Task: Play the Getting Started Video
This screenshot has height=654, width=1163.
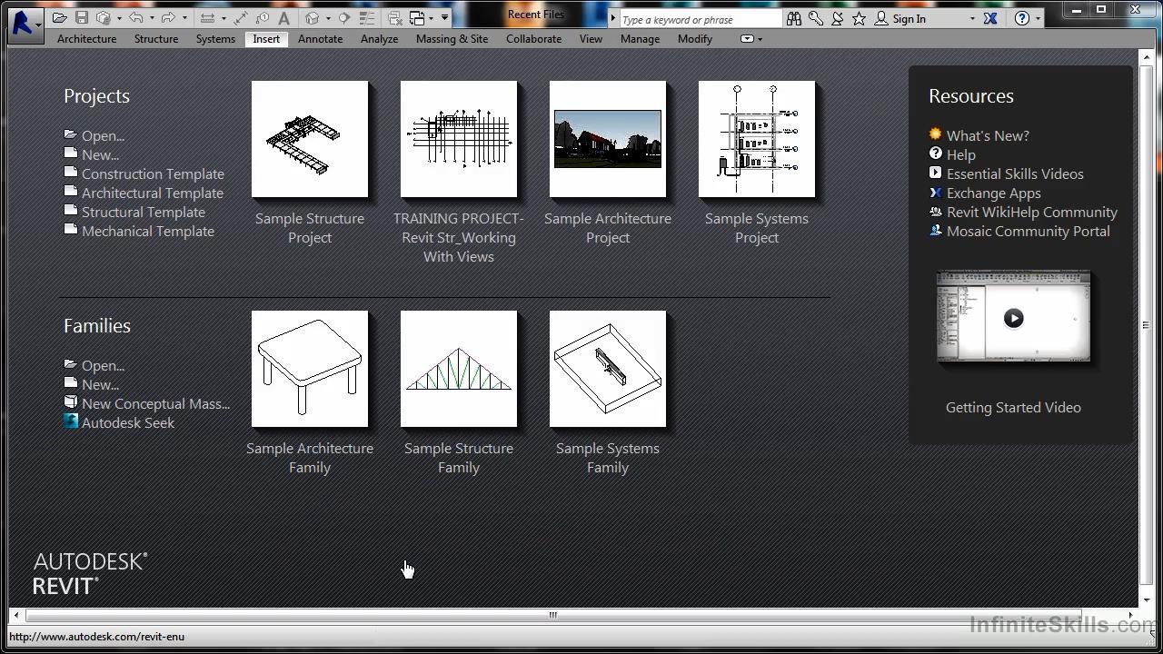Action: click(x=1012, y=318)
